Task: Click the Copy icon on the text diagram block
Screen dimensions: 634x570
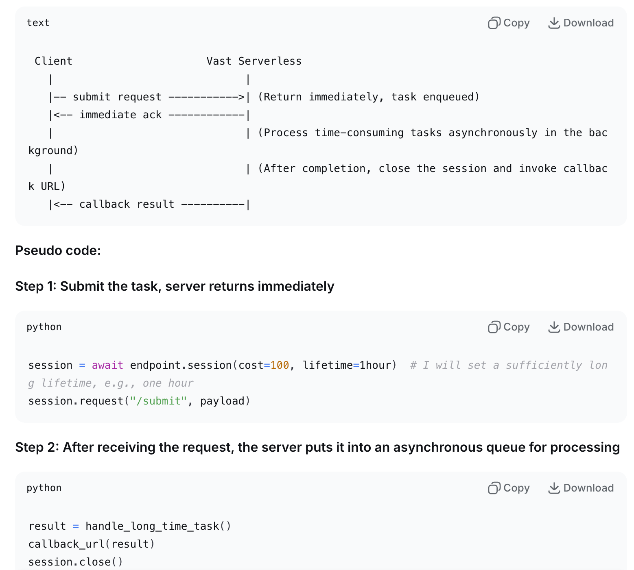Action: [494, 23]
